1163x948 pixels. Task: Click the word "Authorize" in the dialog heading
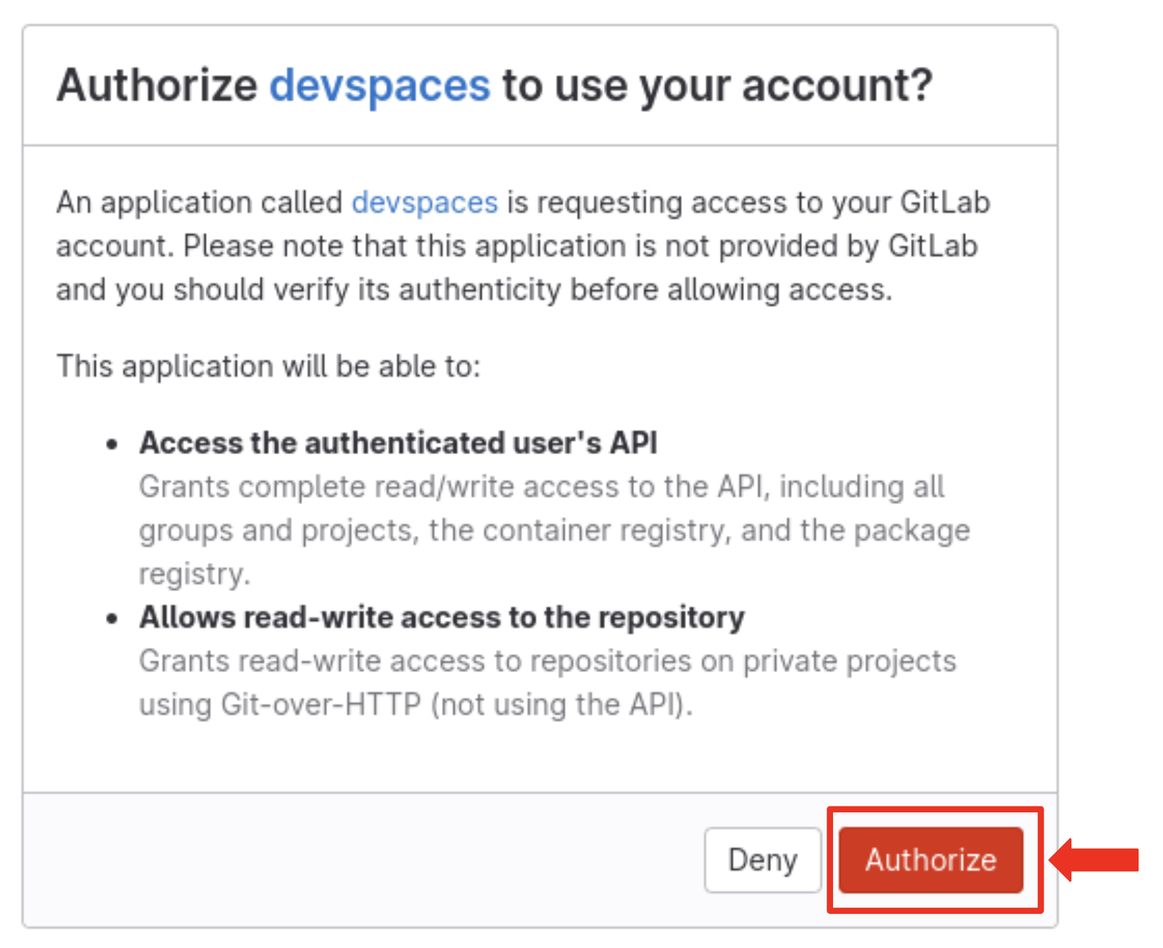pos(156,86)
